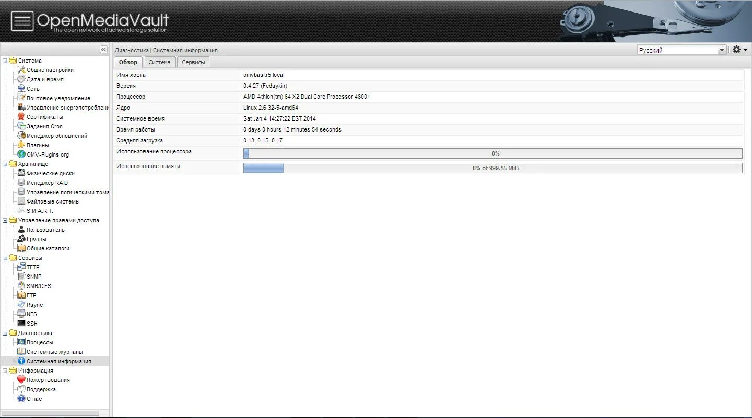Viewport: 752px width, 418px height.
Task: Click Пожертвования heart icon
Action: coord(21,380)
